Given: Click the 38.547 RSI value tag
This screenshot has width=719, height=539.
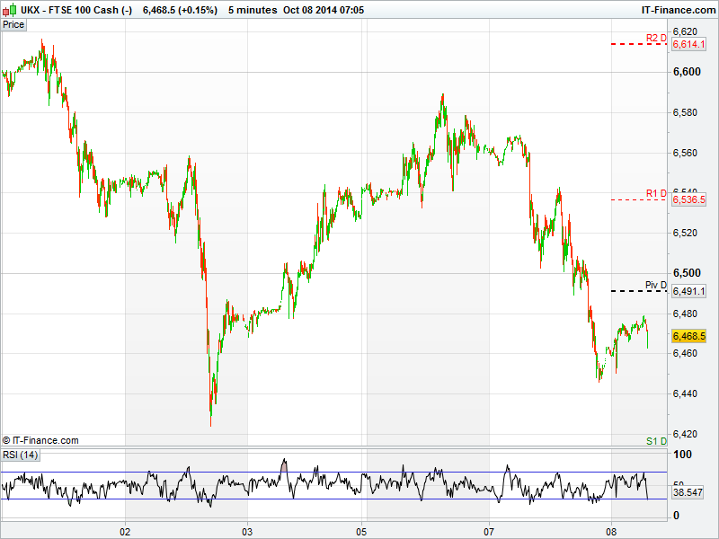Looking at the screenshot, I should coord(688,493).
